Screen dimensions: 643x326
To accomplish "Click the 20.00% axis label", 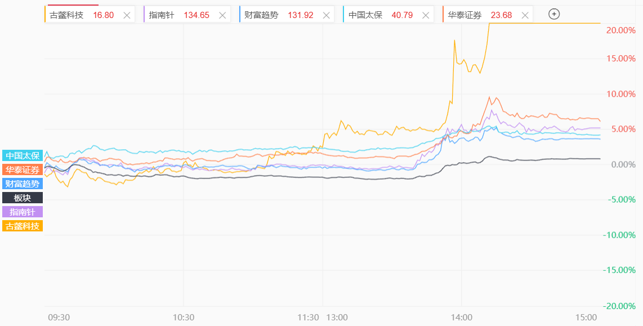I will click(x=620, y=30).
